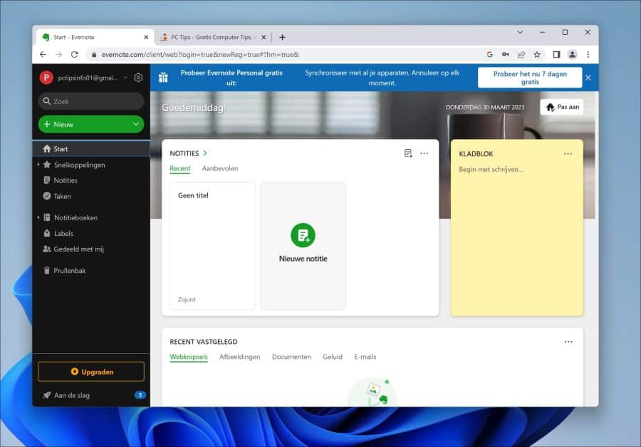The height and width of the screenshot is (447, 641).
Task: Go back in browser
Action: click(x=43, y=54)
